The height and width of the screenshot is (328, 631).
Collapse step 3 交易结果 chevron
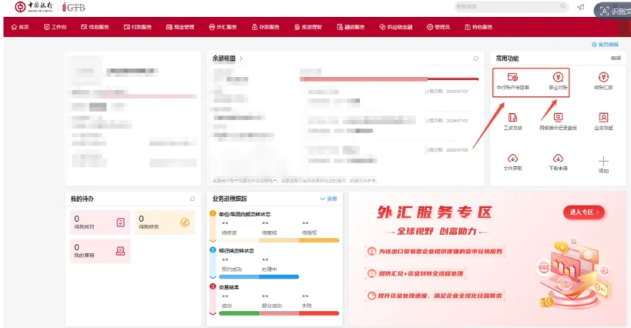coord(213,314)
